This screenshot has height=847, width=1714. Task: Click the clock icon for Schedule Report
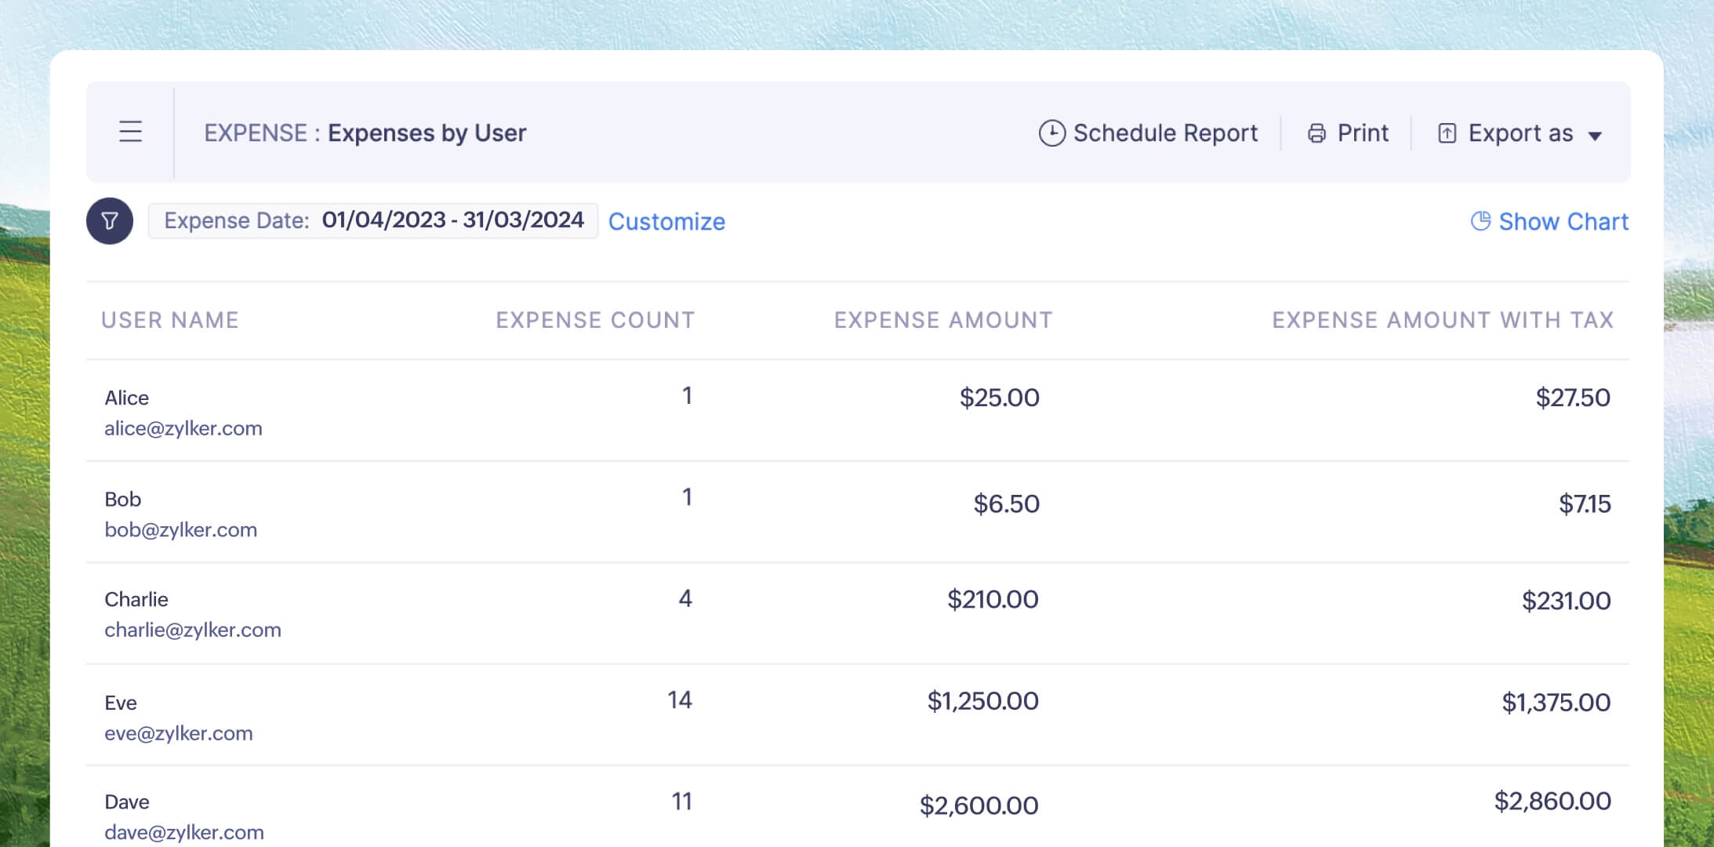(1051, 133)
